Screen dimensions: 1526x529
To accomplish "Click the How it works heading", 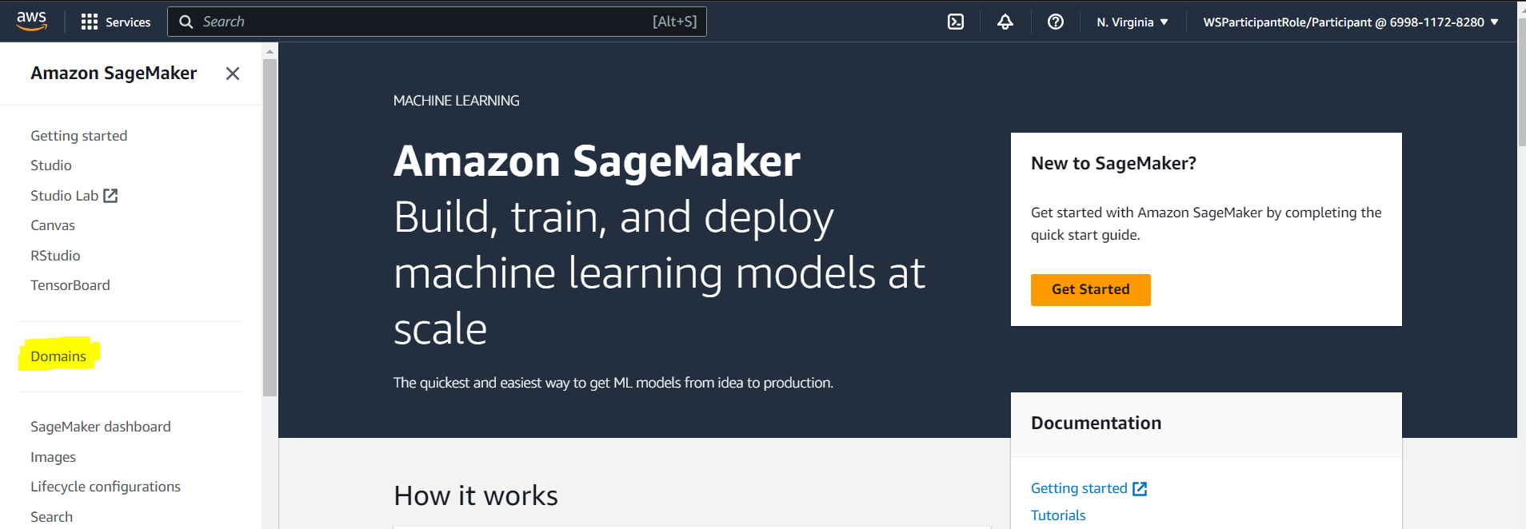I will pos(476,496).
